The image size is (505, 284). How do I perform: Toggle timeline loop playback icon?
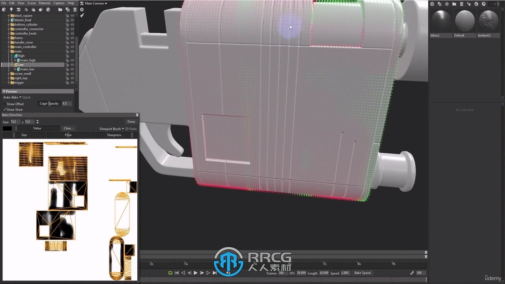[170, 273]
